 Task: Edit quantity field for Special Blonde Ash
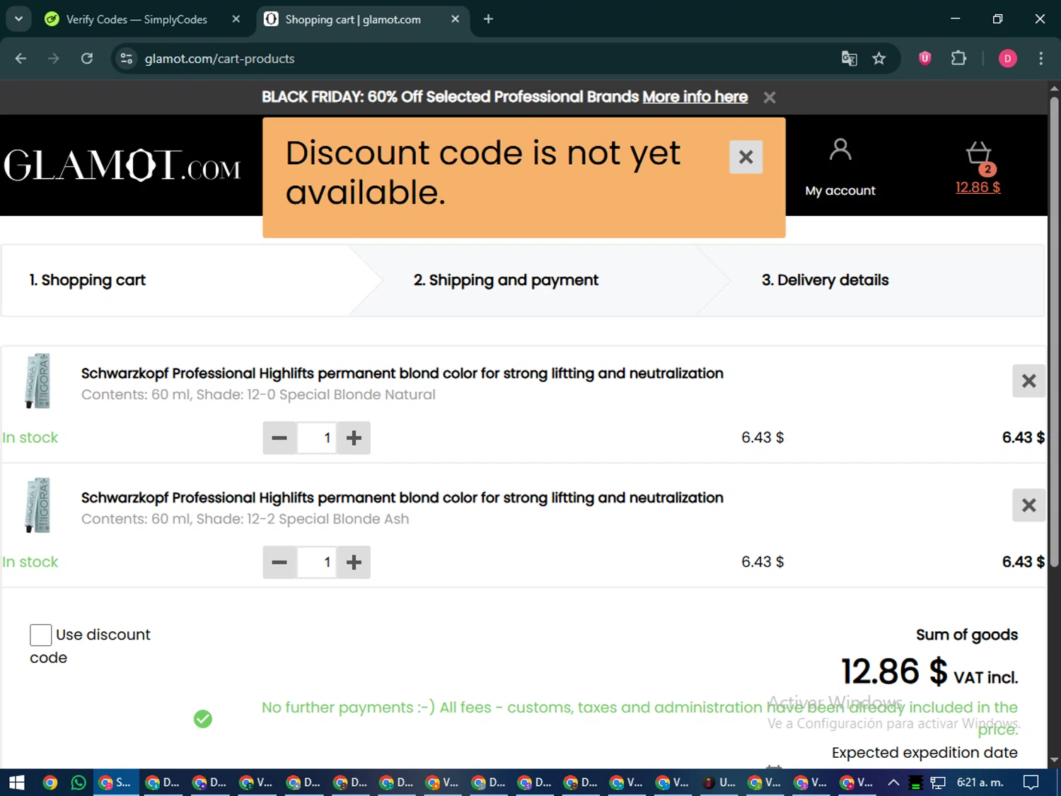(x=316, y=563)
